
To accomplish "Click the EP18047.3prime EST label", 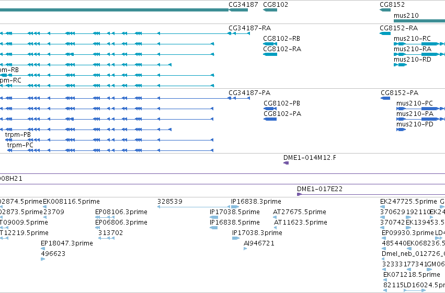I will point(67,243).
